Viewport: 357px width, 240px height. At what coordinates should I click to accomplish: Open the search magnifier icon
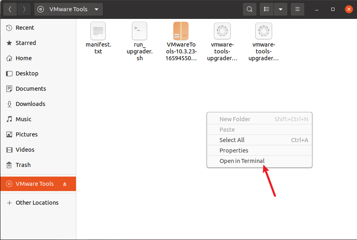250,9
